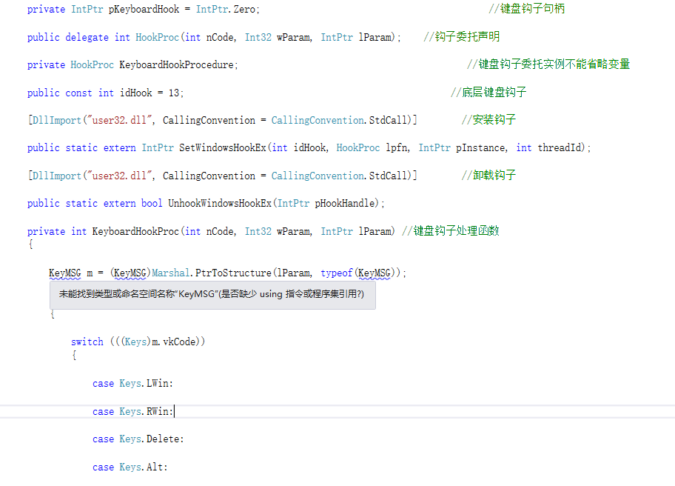
Task: Click m.vkCode in the switch expression
Action: (x=174, y=342)
